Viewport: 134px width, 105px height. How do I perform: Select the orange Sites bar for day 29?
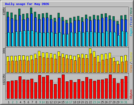pyautogui.click(x=119, y=68)
